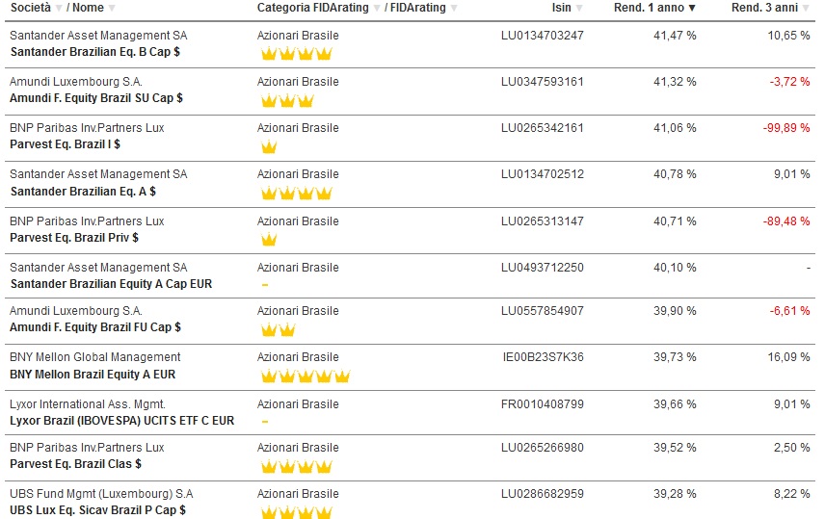Sort by Nome column arrow
The width and height of the screenshot is (825, 519).
tap(112, 8)
